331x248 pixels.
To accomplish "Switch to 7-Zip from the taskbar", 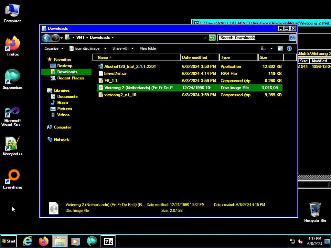I will click(x=108, y=241).
